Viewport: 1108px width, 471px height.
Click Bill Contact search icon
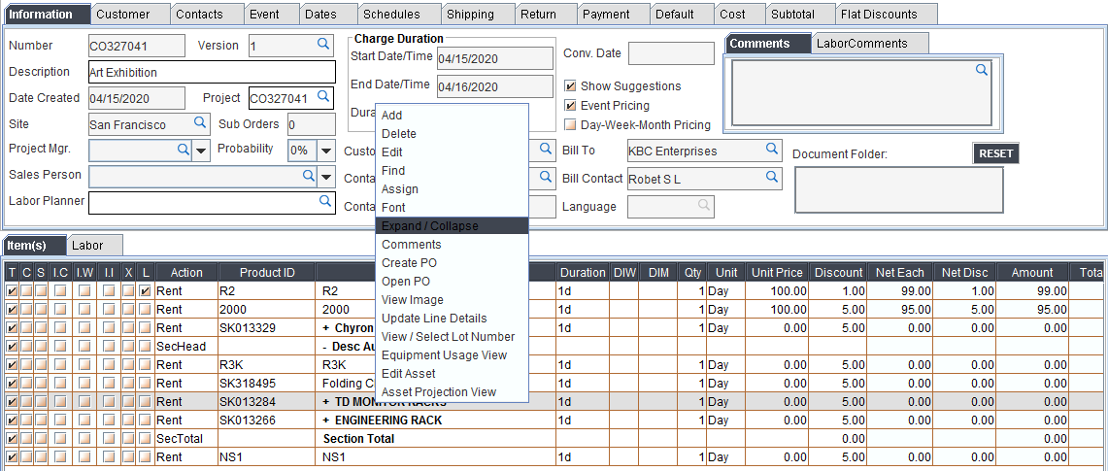point(772,177)
